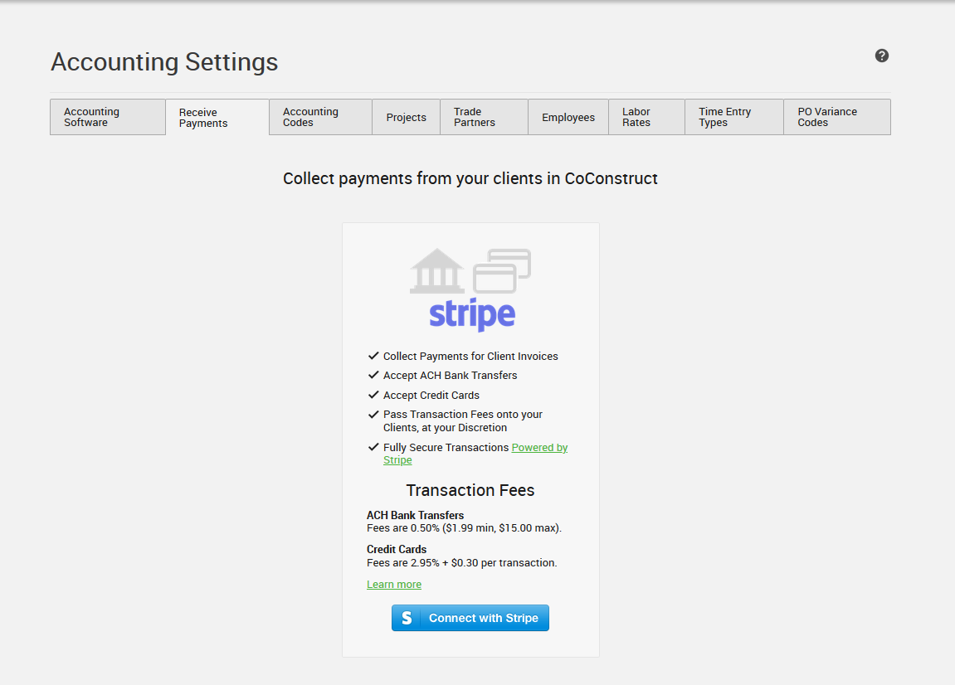
Task: Click the Accounting Settings heading
Action: (164, 62)
